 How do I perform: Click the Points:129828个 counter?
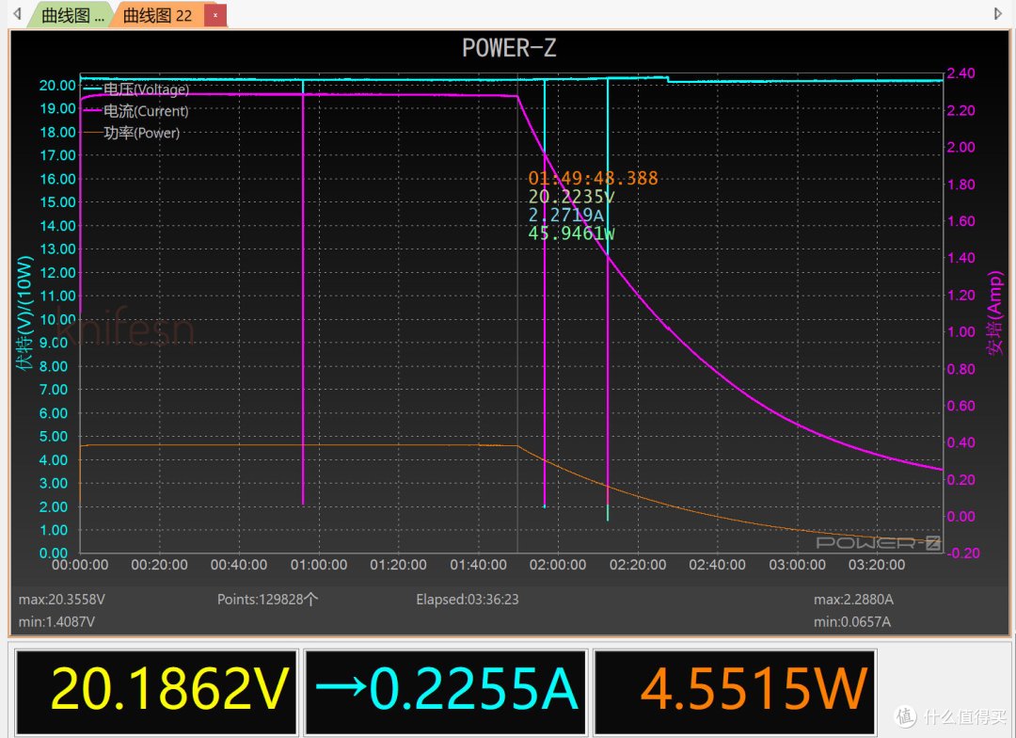point(267,600)
